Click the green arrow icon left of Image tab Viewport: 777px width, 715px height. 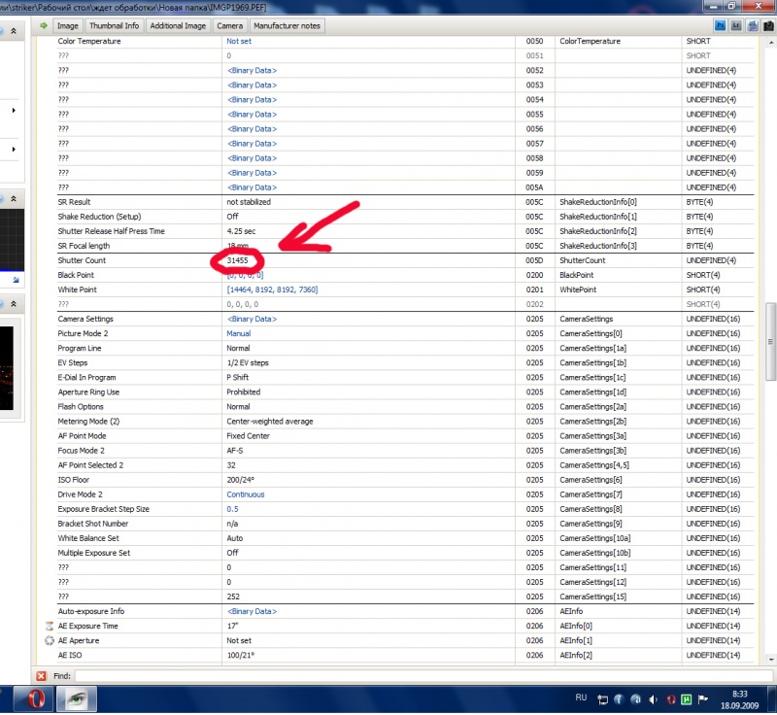44,25
